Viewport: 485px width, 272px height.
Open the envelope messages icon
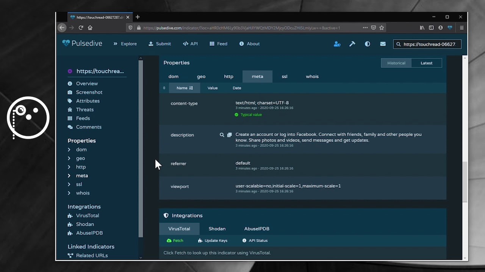pos(383,44)
